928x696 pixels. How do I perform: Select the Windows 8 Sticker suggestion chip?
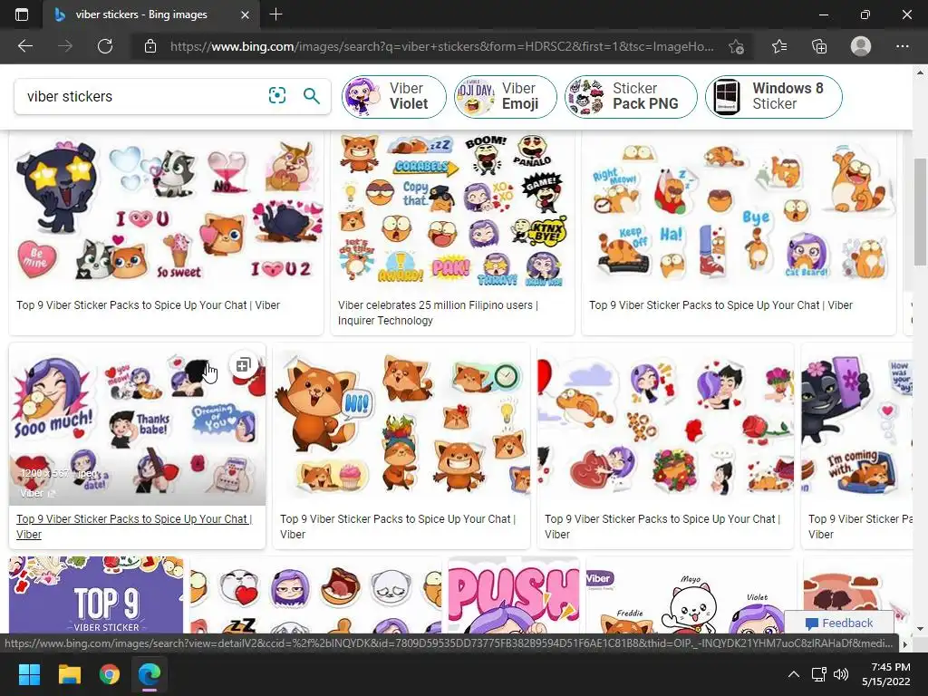pos(774,96)
